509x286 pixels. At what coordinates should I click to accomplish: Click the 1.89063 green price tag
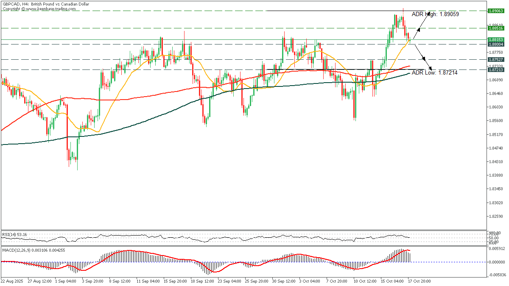click(495, 11)
